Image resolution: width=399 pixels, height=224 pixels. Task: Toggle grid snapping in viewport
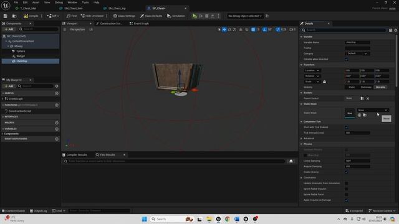pyautogui.click(x=253, y=29)
